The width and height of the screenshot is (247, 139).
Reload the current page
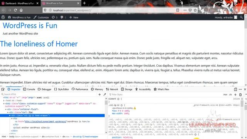click(x=15, y=10)
